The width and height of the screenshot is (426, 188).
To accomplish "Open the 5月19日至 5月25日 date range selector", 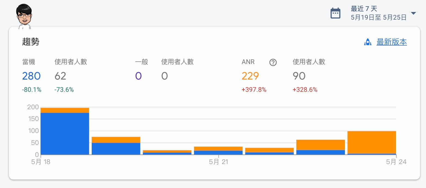I will pos(378,18).
